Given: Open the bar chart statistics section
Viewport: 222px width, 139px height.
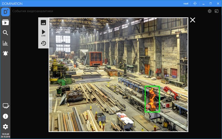Looking at the screenshot, I should (x=5, y=43).
